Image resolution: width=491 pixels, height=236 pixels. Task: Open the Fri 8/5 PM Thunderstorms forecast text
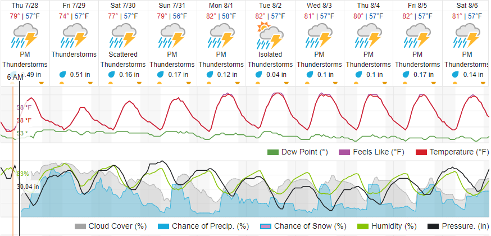(417, 59)
